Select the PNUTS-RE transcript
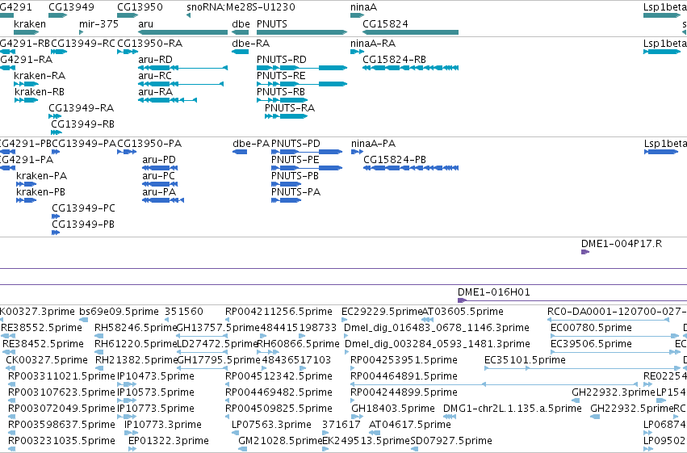 pos(302,84)
